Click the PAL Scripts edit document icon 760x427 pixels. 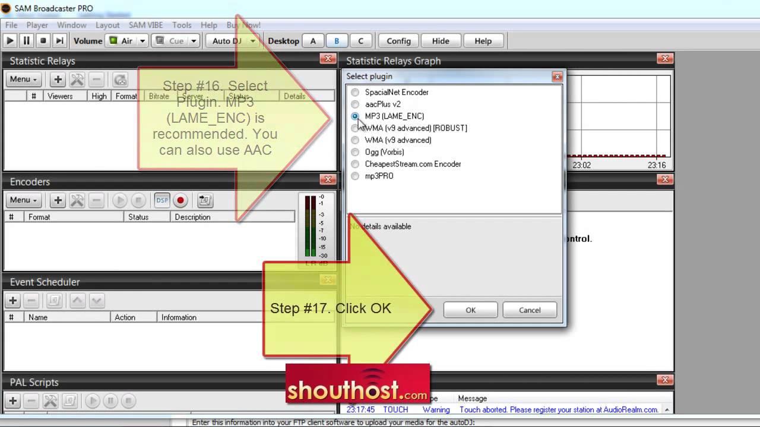(x=69, y=401)
